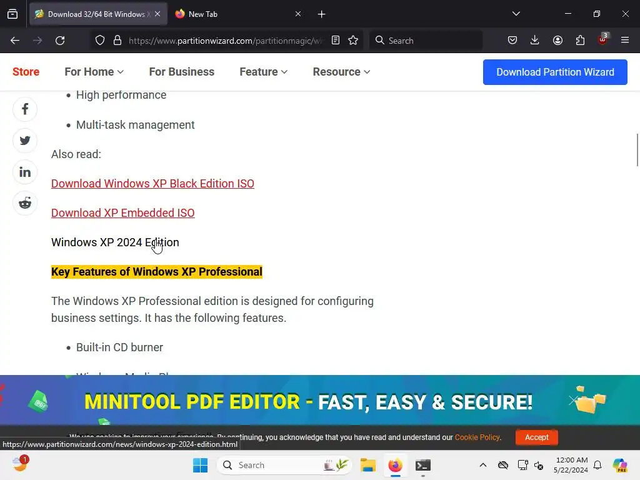Screen dimensions: 640x480
Task: Open the Cookie Policy link
Action: coord(477,437)
